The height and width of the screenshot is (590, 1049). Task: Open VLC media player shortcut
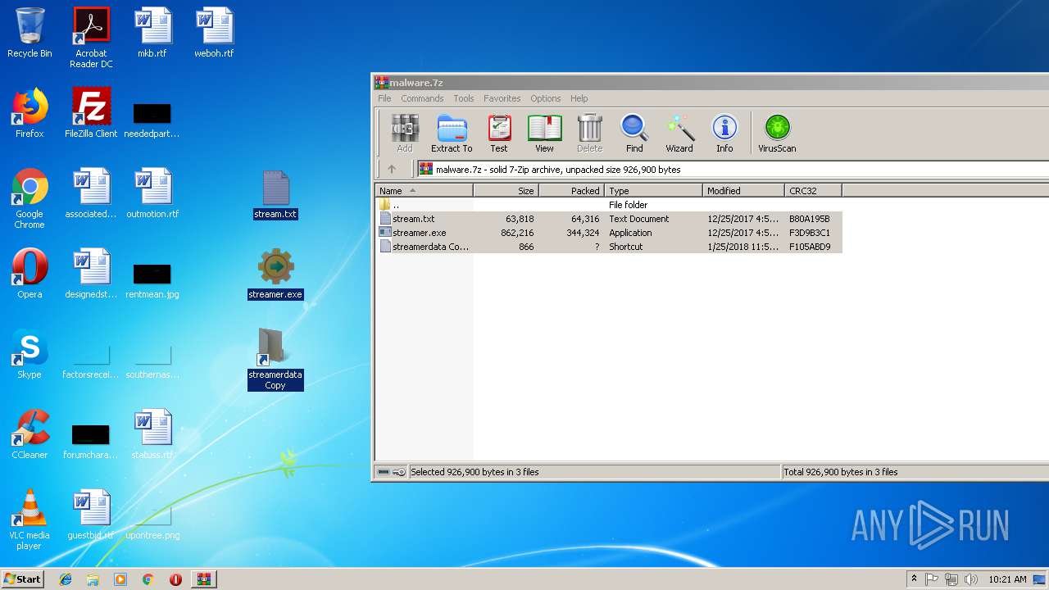pyautogui.click(x=30, y=520)
